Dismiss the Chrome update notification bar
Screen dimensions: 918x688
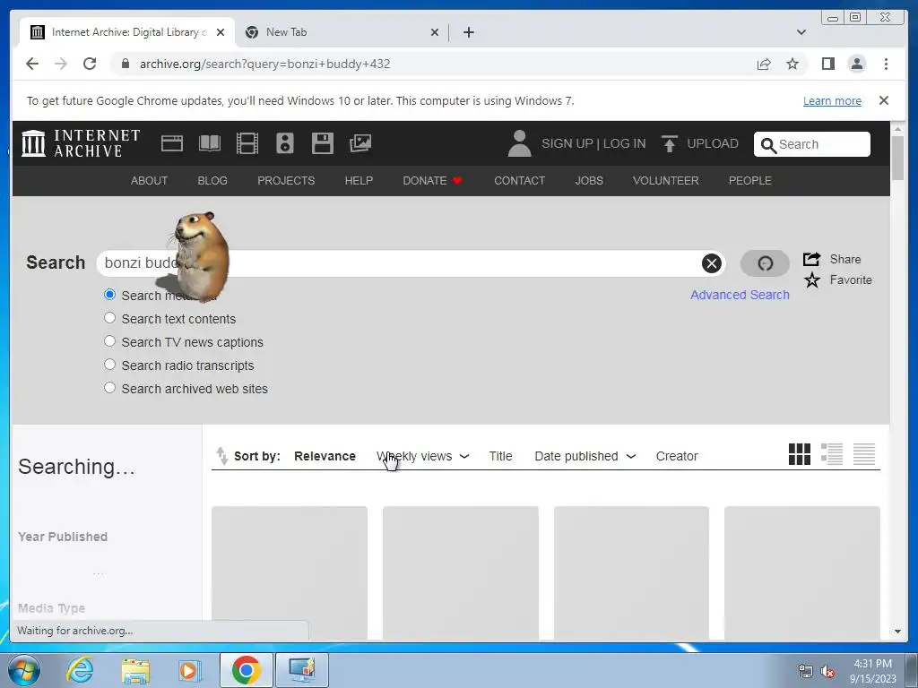tap(884, 100)
